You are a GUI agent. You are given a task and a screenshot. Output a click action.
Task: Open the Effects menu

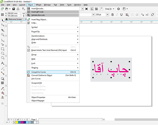(x=39, y=5)
